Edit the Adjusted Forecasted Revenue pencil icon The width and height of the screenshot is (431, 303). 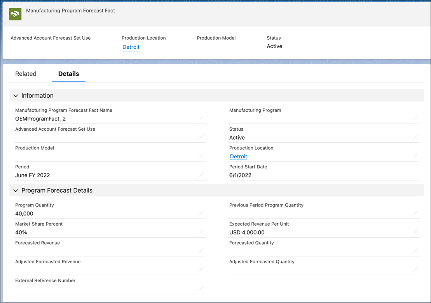[201, 270]
